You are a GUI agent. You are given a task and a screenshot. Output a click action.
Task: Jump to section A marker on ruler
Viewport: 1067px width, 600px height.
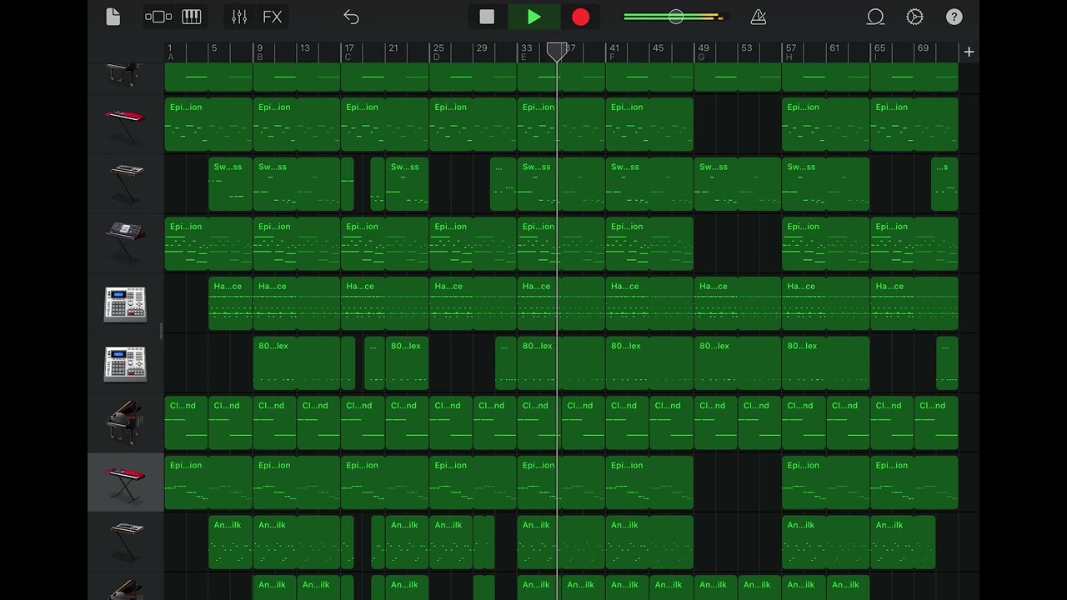(x=171, y=57)
